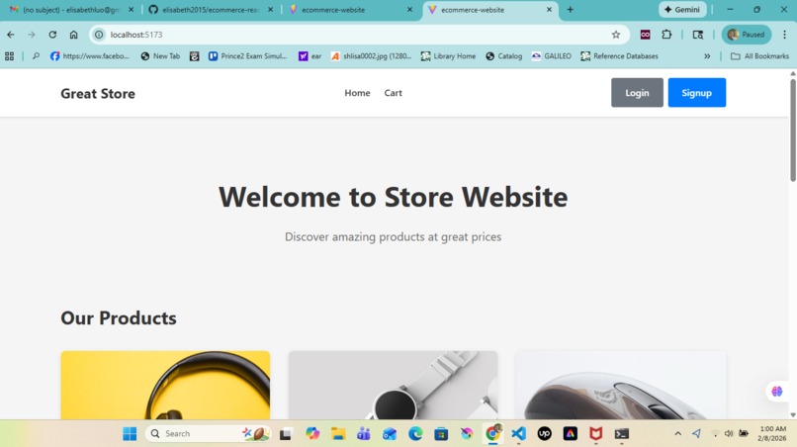Screen dimensions: 797x447
Task: Open the white smartwatch product image
Action: (x=393, y=385)
